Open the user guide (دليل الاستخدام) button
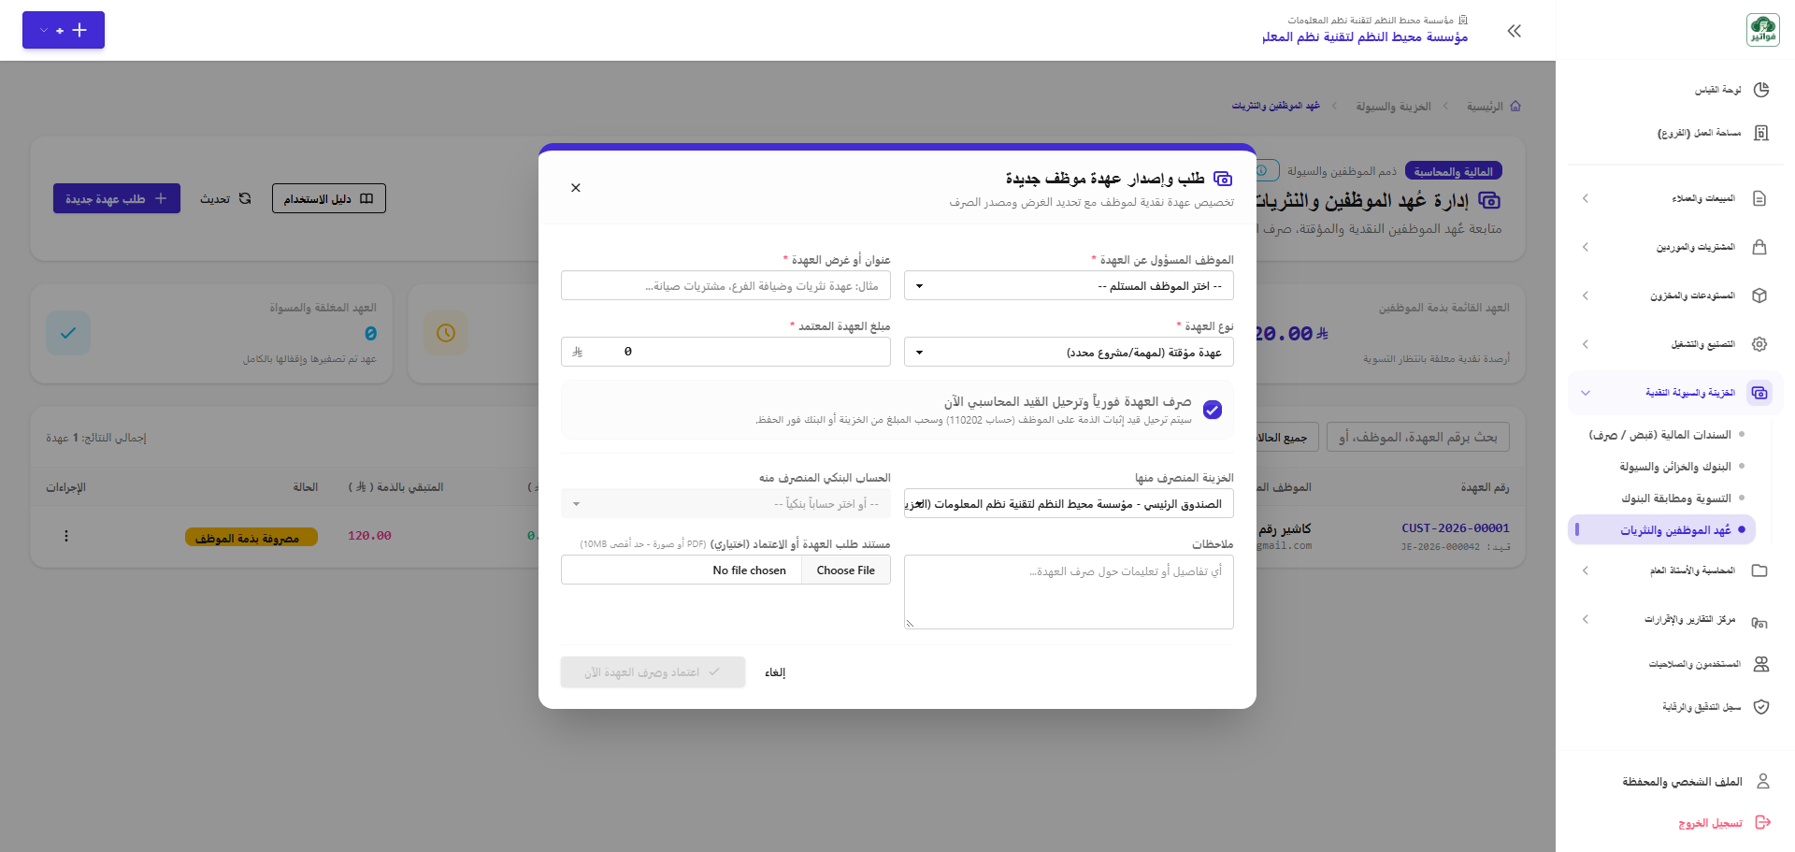 tap(329, 198)
